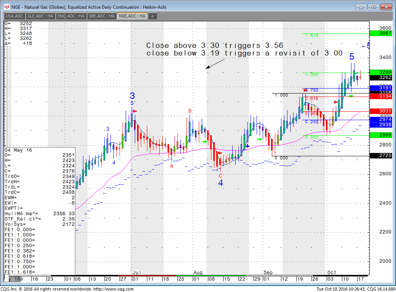
Task: Click the '04 May 16' date header
Action: point(18,150)
